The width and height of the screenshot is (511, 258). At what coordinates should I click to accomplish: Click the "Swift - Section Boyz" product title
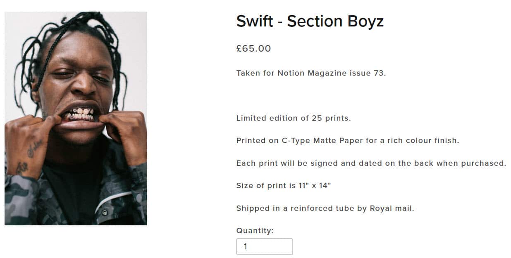[310, 21]
